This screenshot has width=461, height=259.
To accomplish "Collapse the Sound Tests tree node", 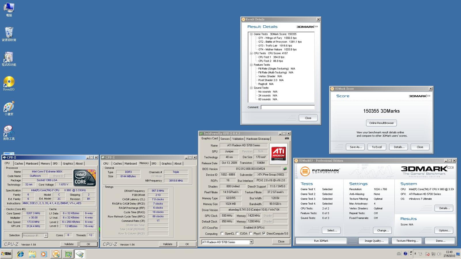I will (x=251, y=88).
